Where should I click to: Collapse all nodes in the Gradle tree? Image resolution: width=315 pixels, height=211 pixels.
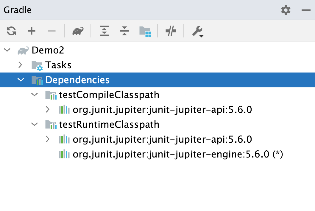click(124, 31)
